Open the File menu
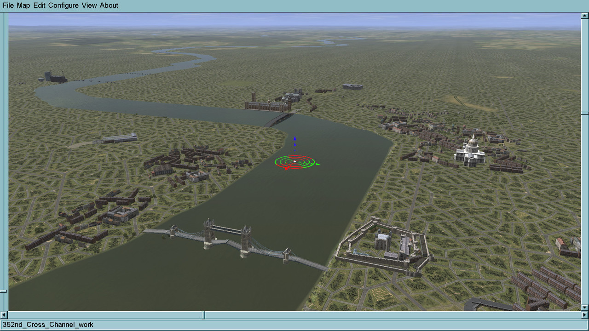 tap(8, 6)
